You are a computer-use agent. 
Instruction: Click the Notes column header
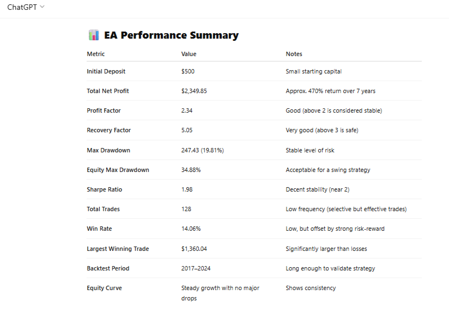pyautogui.click(x=294, y=54)
